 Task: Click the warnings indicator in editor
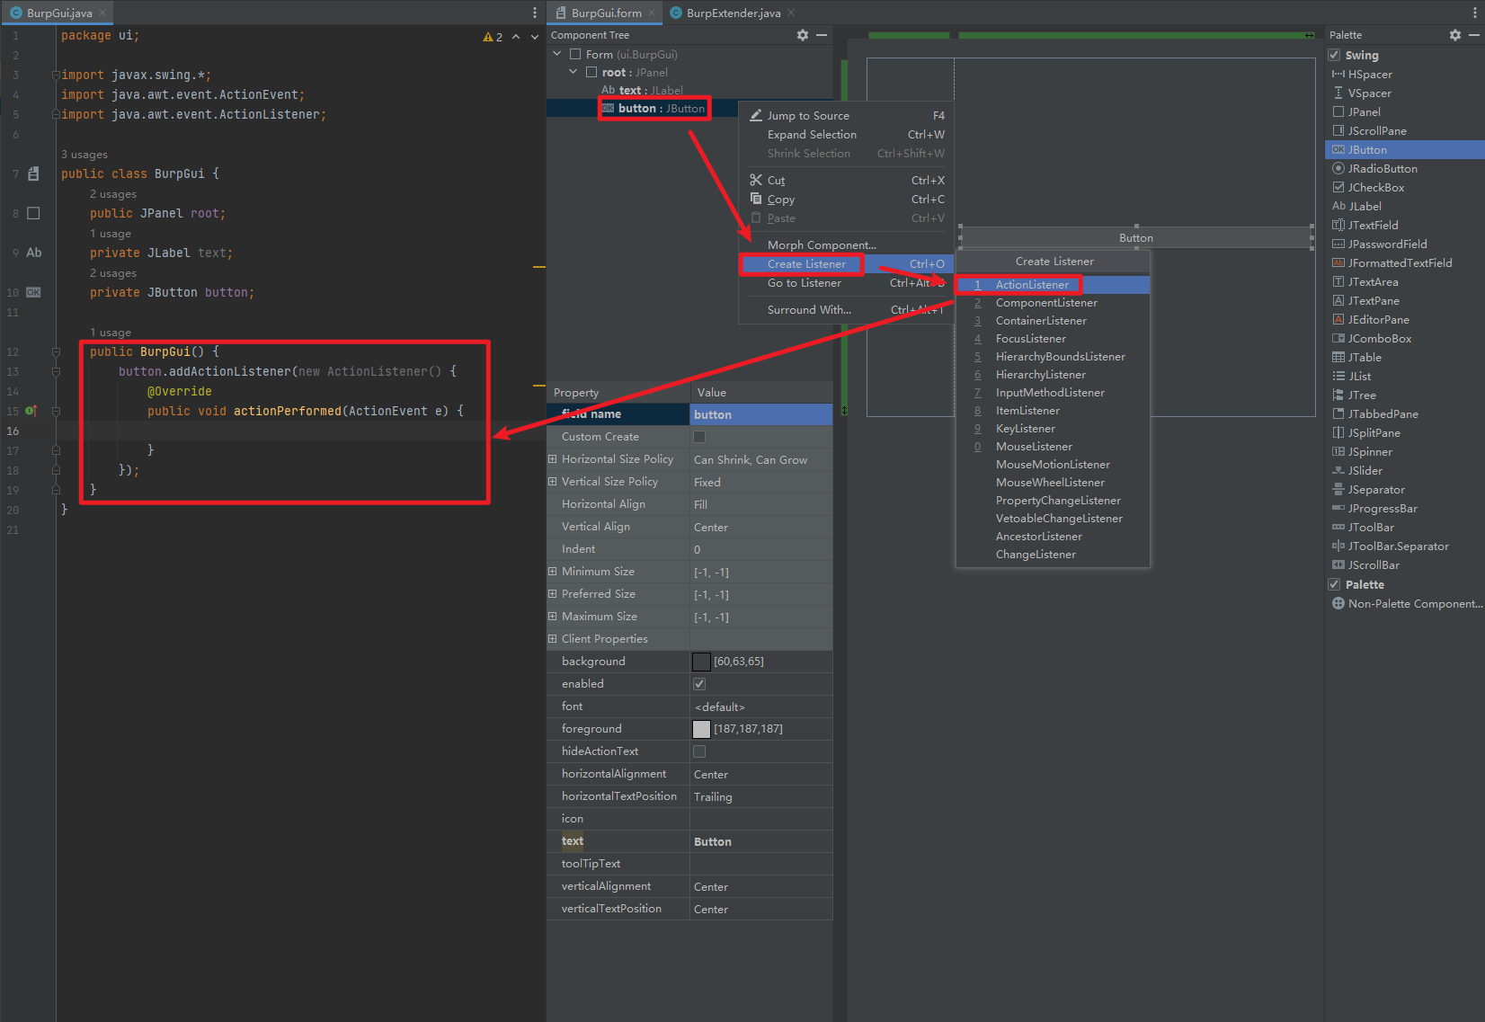coord(493,37)
